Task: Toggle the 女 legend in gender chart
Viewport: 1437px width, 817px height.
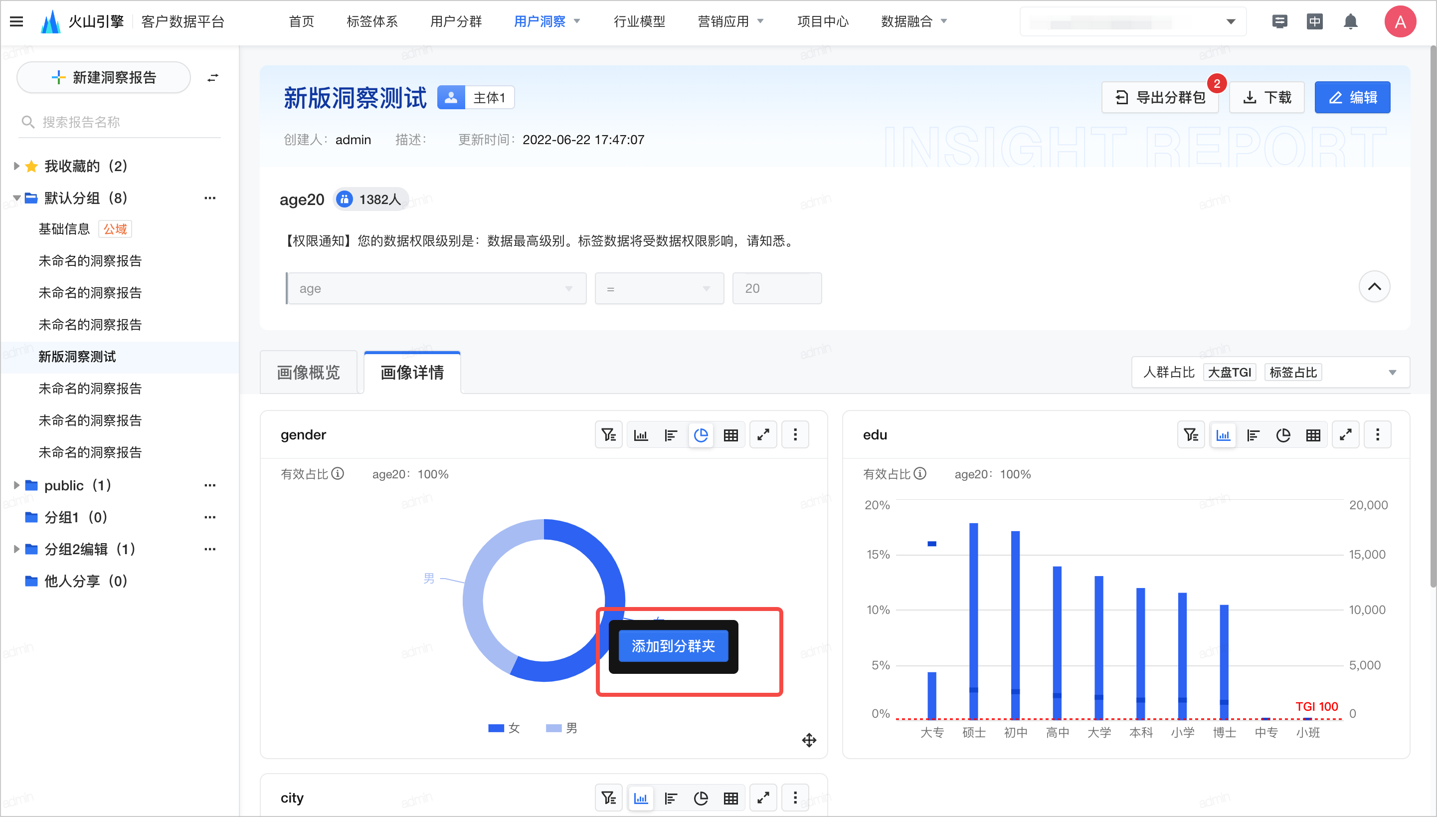Action: click(504, 728)
